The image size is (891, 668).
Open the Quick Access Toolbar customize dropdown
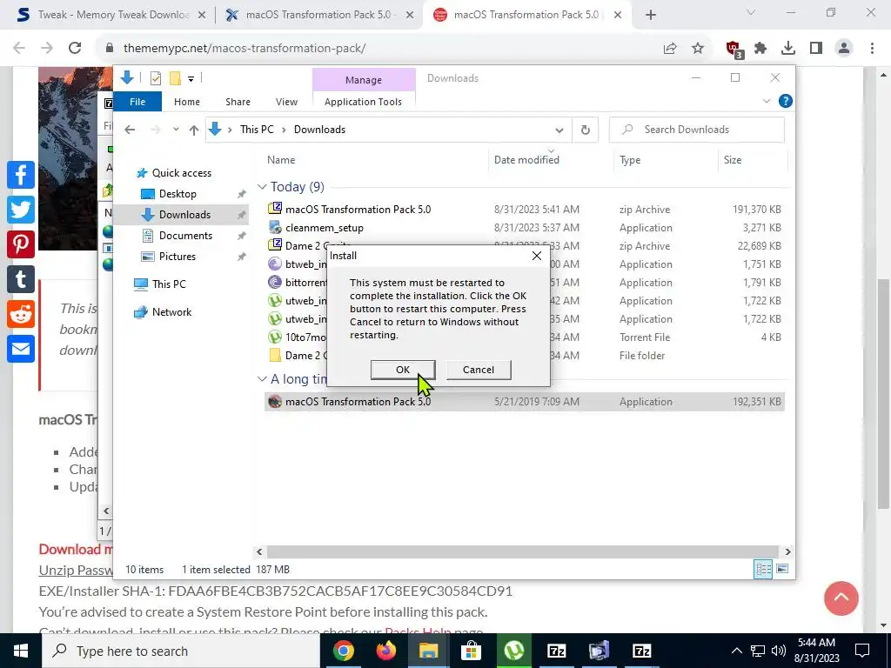191,78
